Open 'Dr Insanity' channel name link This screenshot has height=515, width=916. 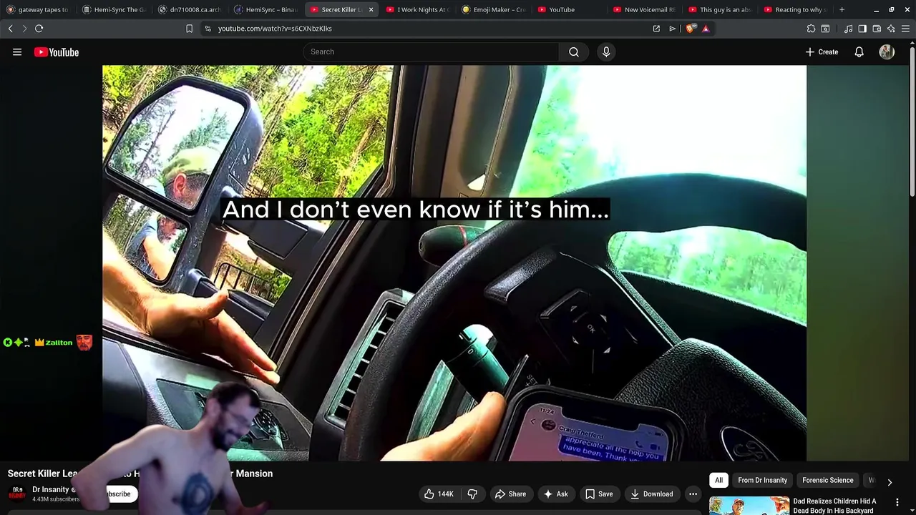click(50, 489)
